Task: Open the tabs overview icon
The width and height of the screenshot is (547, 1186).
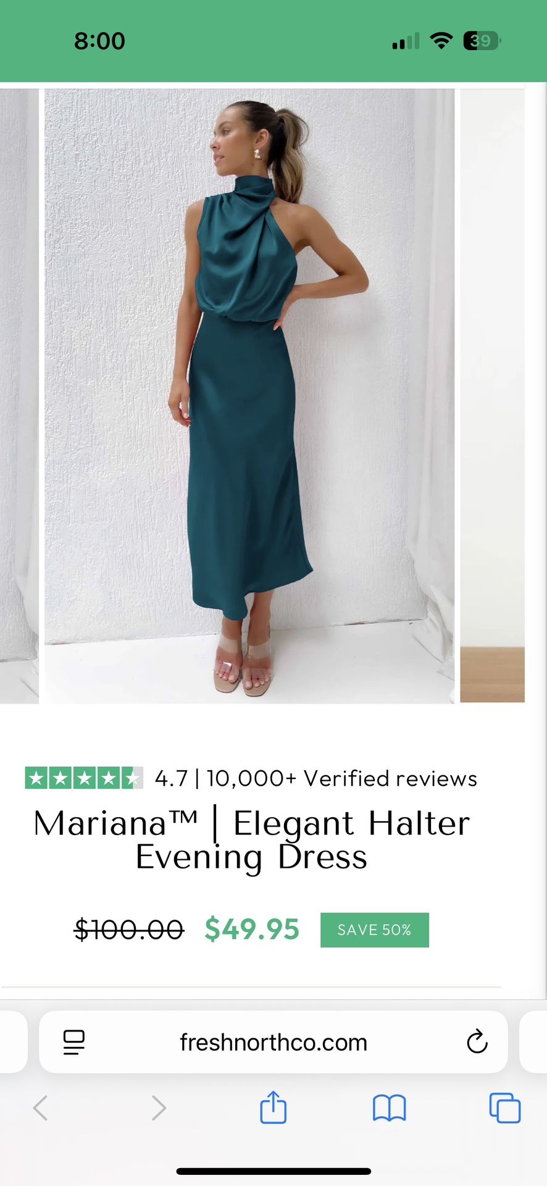Action: click(x=504, y=1108)
